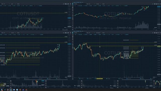Click the highlighted active app icon in taskbar
The height and width of the screenshot is (91, 161).
pos(11,90)
